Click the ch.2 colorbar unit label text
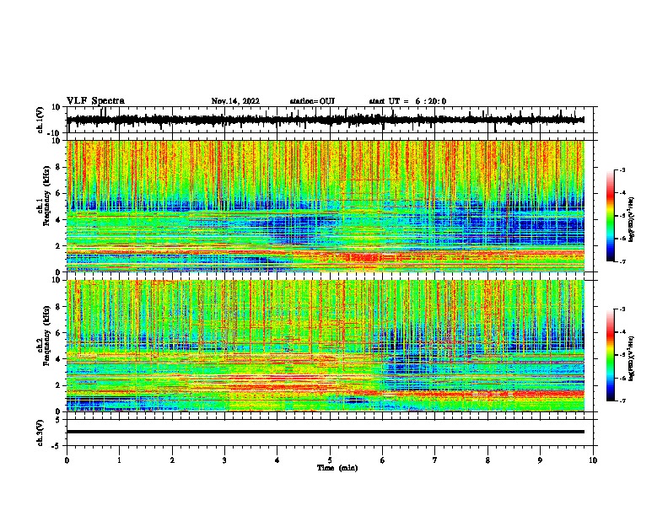 (x=631, y=358)
